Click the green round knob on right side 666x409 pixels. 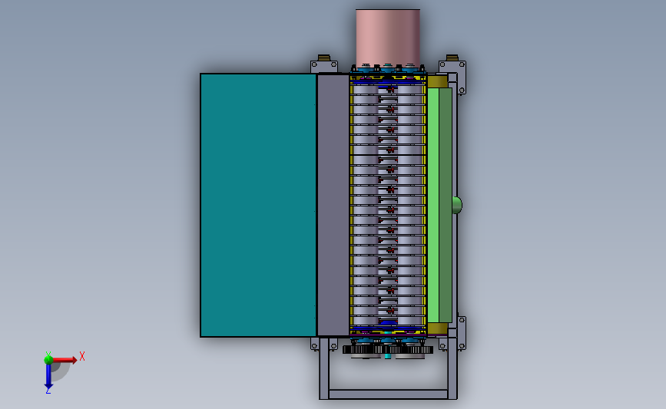(x=457, y=205)
